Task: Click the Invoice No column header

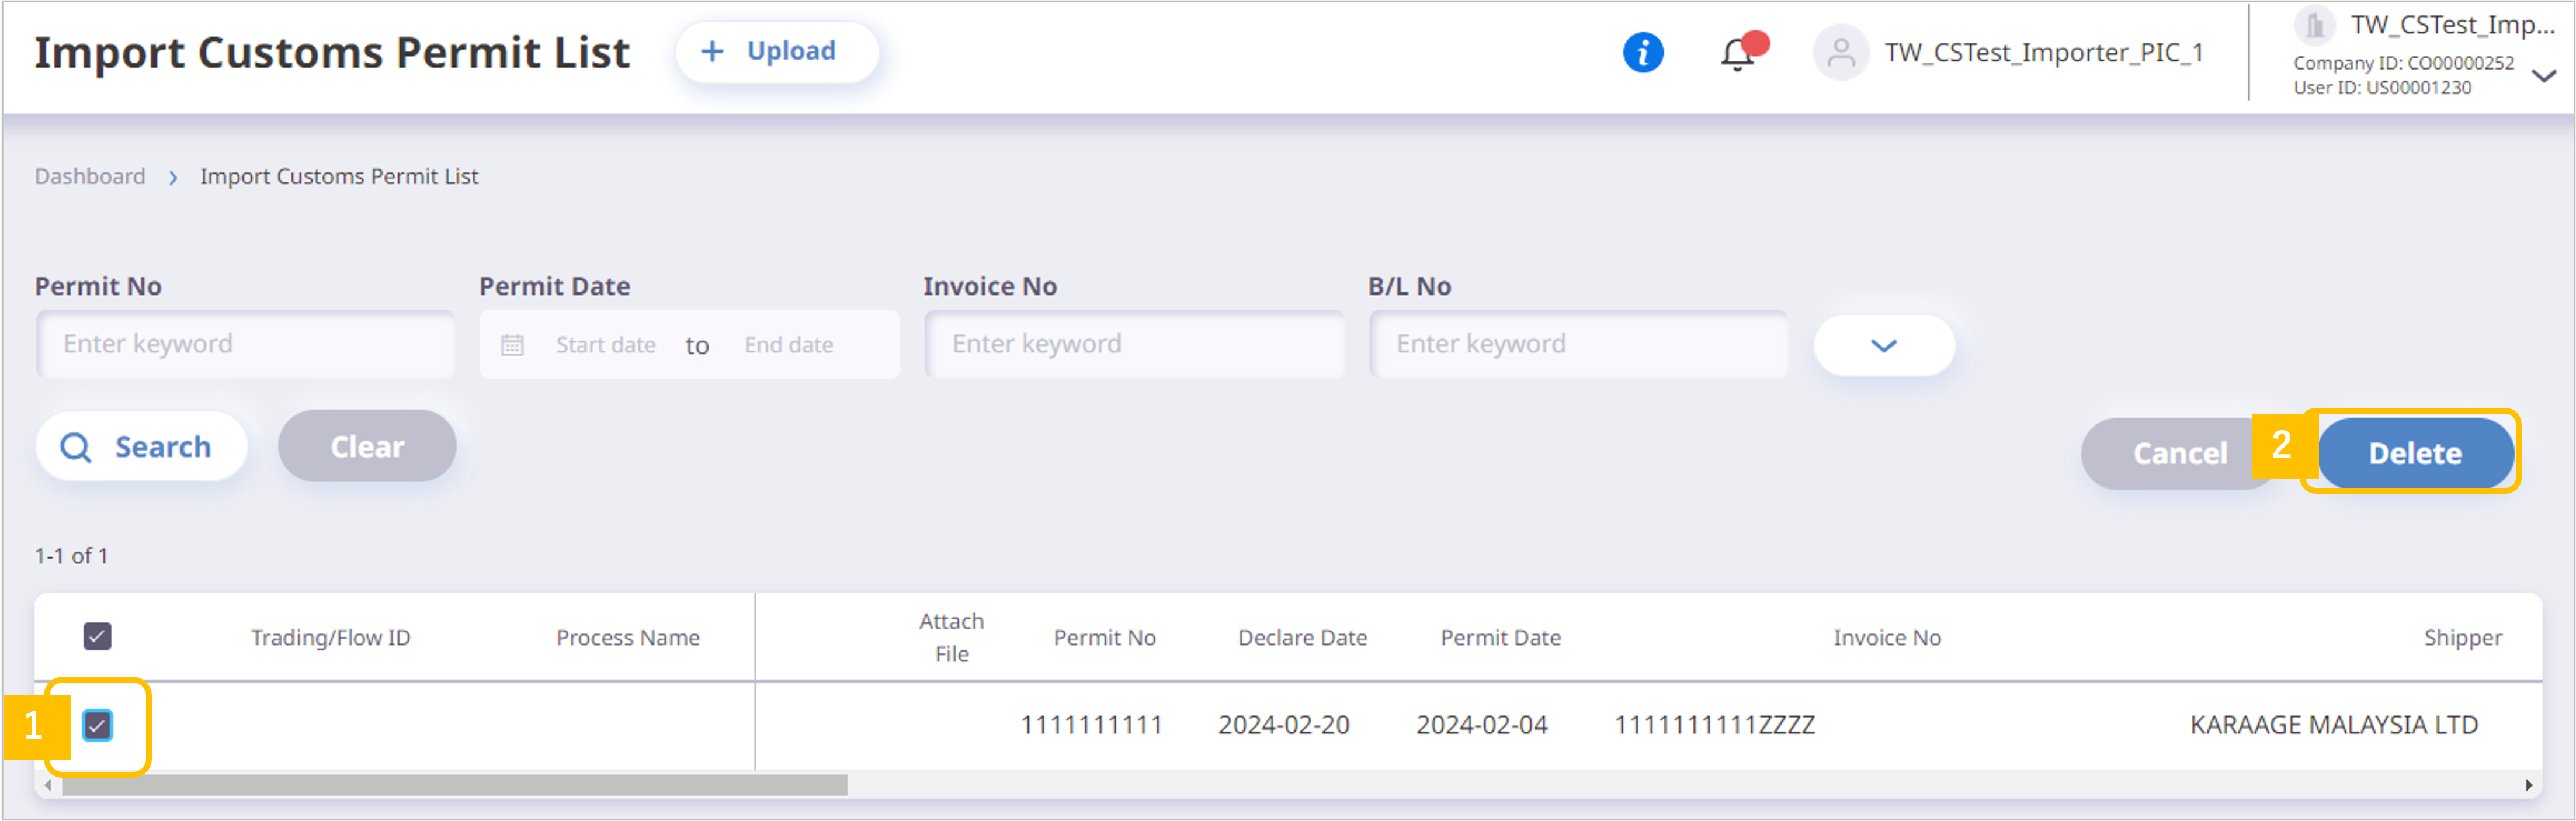Action: click(1886, 637)
